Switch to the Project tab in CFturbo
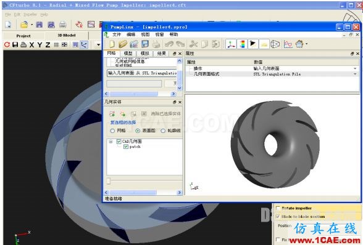 [23, 36]
